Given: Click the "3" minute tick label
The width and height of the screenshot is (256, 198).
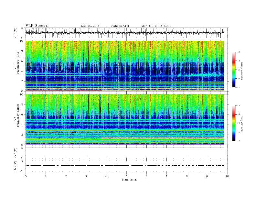Looking at the screenshot, I should click(x=86, y=176).
